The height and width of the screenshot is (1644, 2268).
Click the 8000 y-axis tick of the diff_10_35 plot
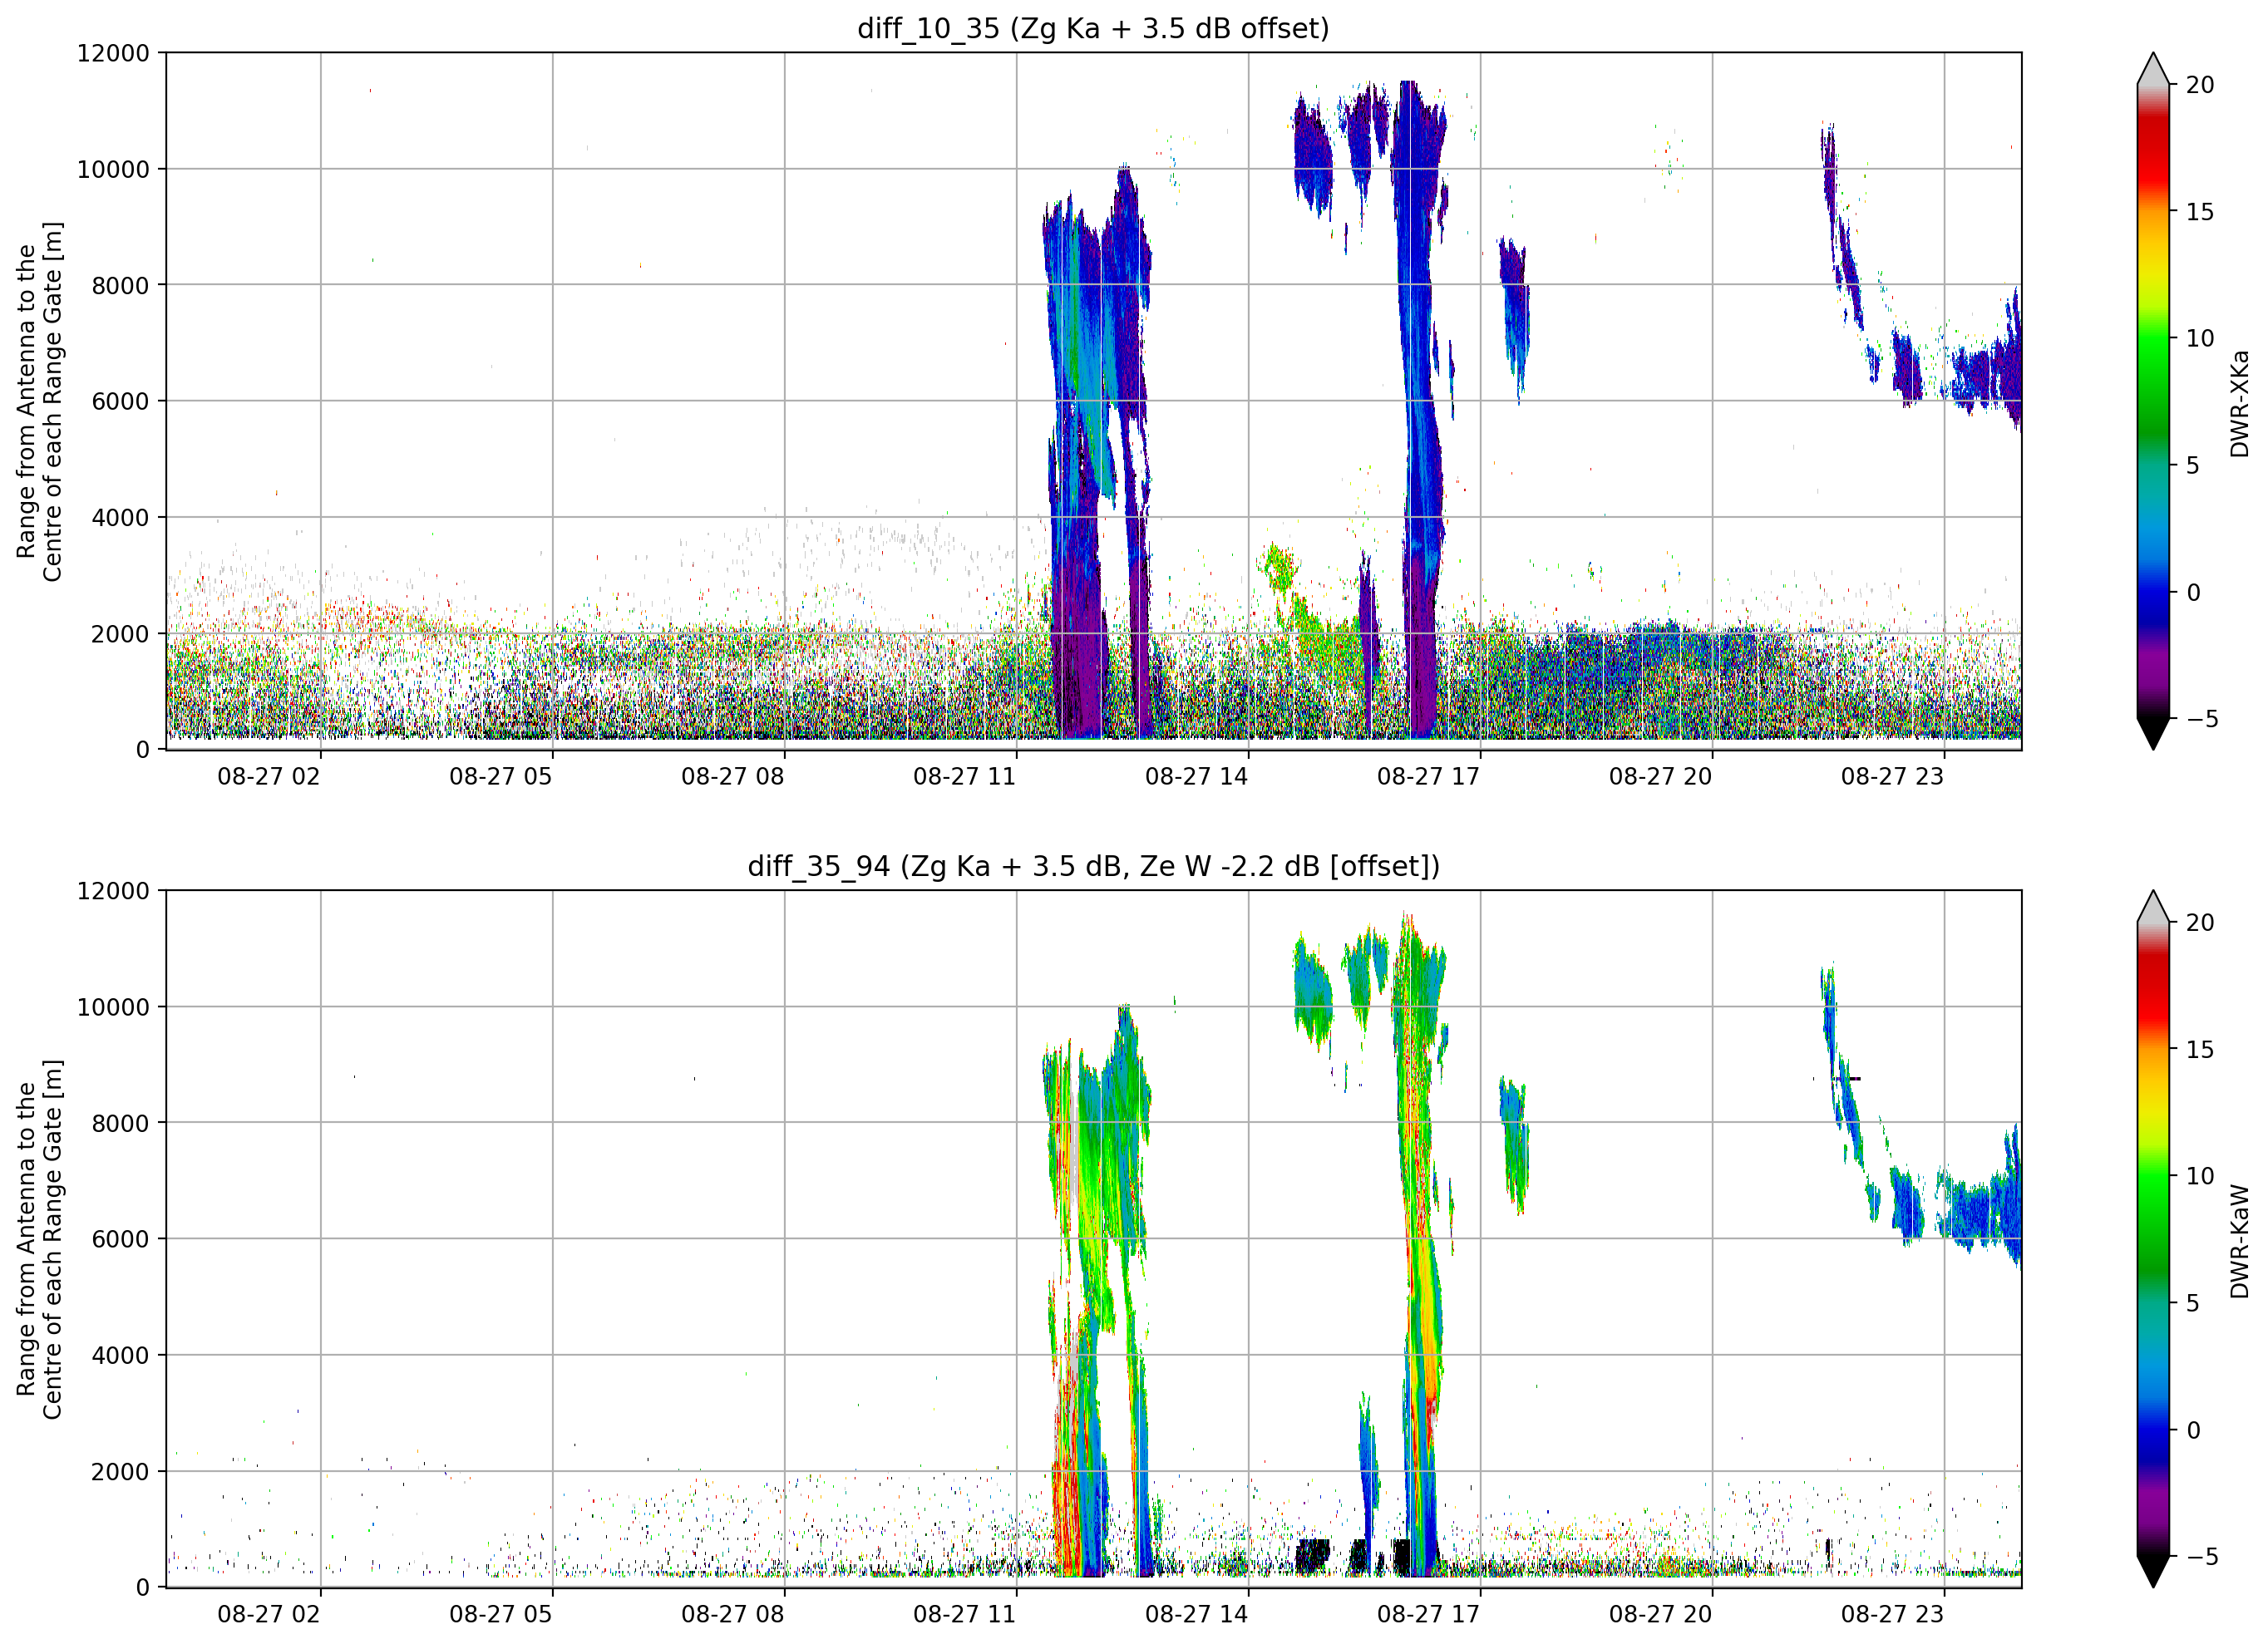120,285
